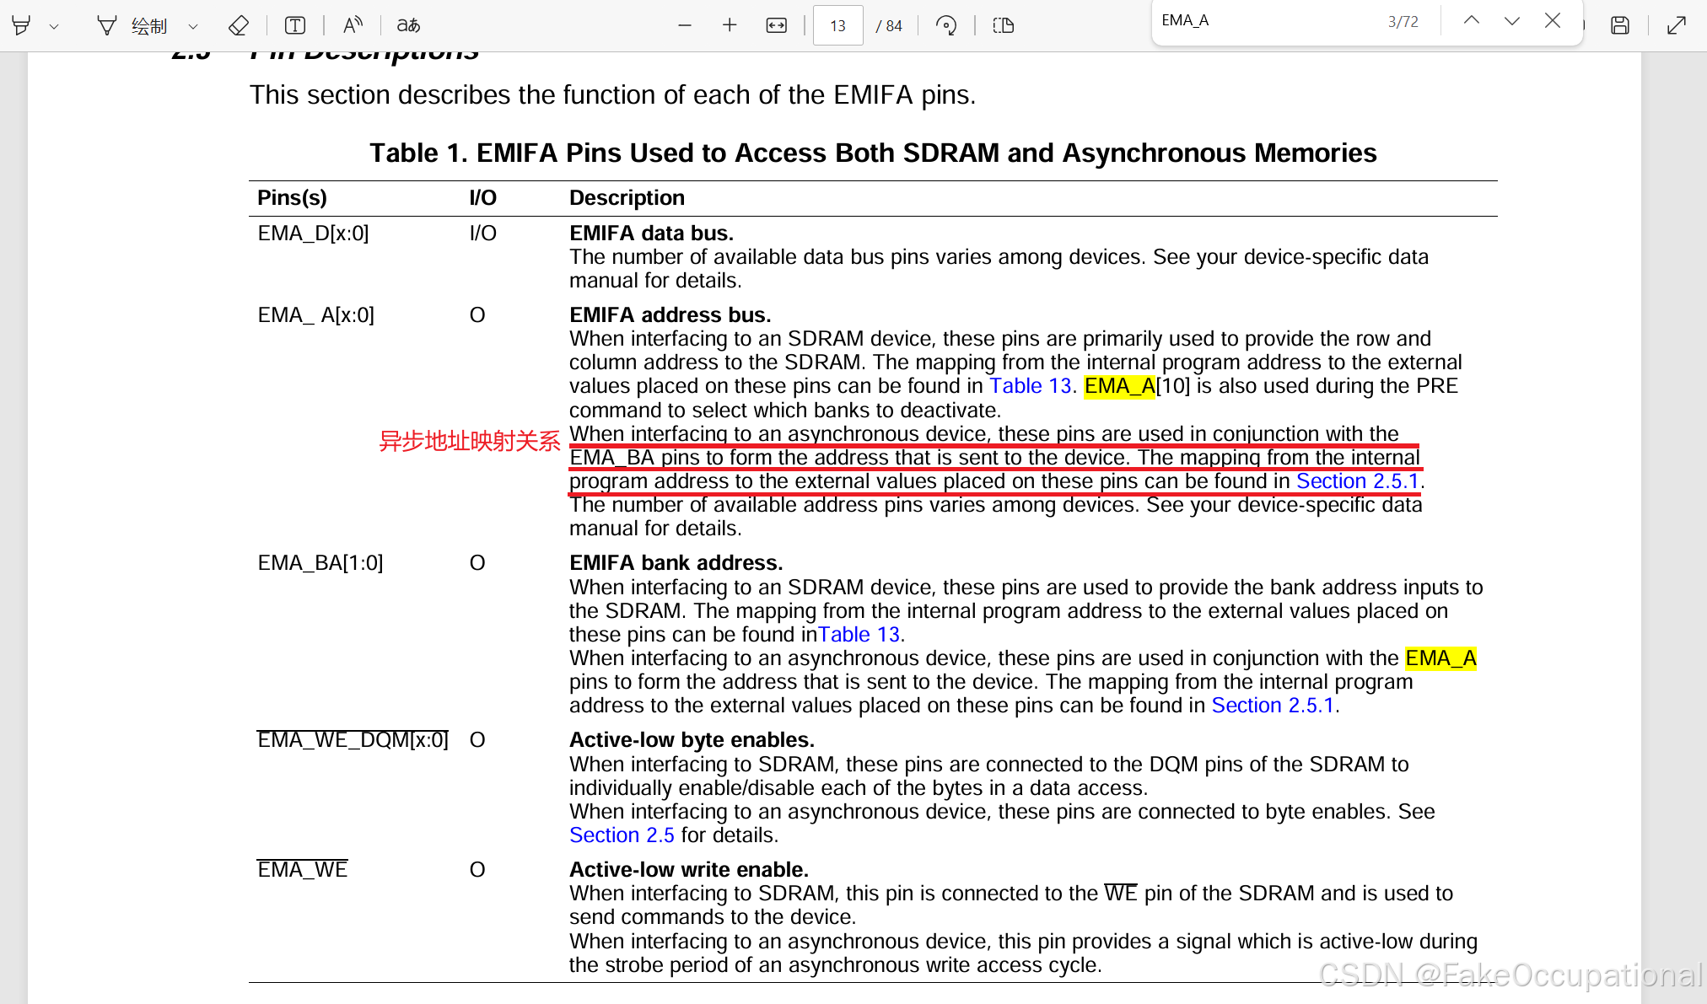Fit page to width
Screen dimensions: 1707x1004
pyautogui.click(x=776, y=25)
